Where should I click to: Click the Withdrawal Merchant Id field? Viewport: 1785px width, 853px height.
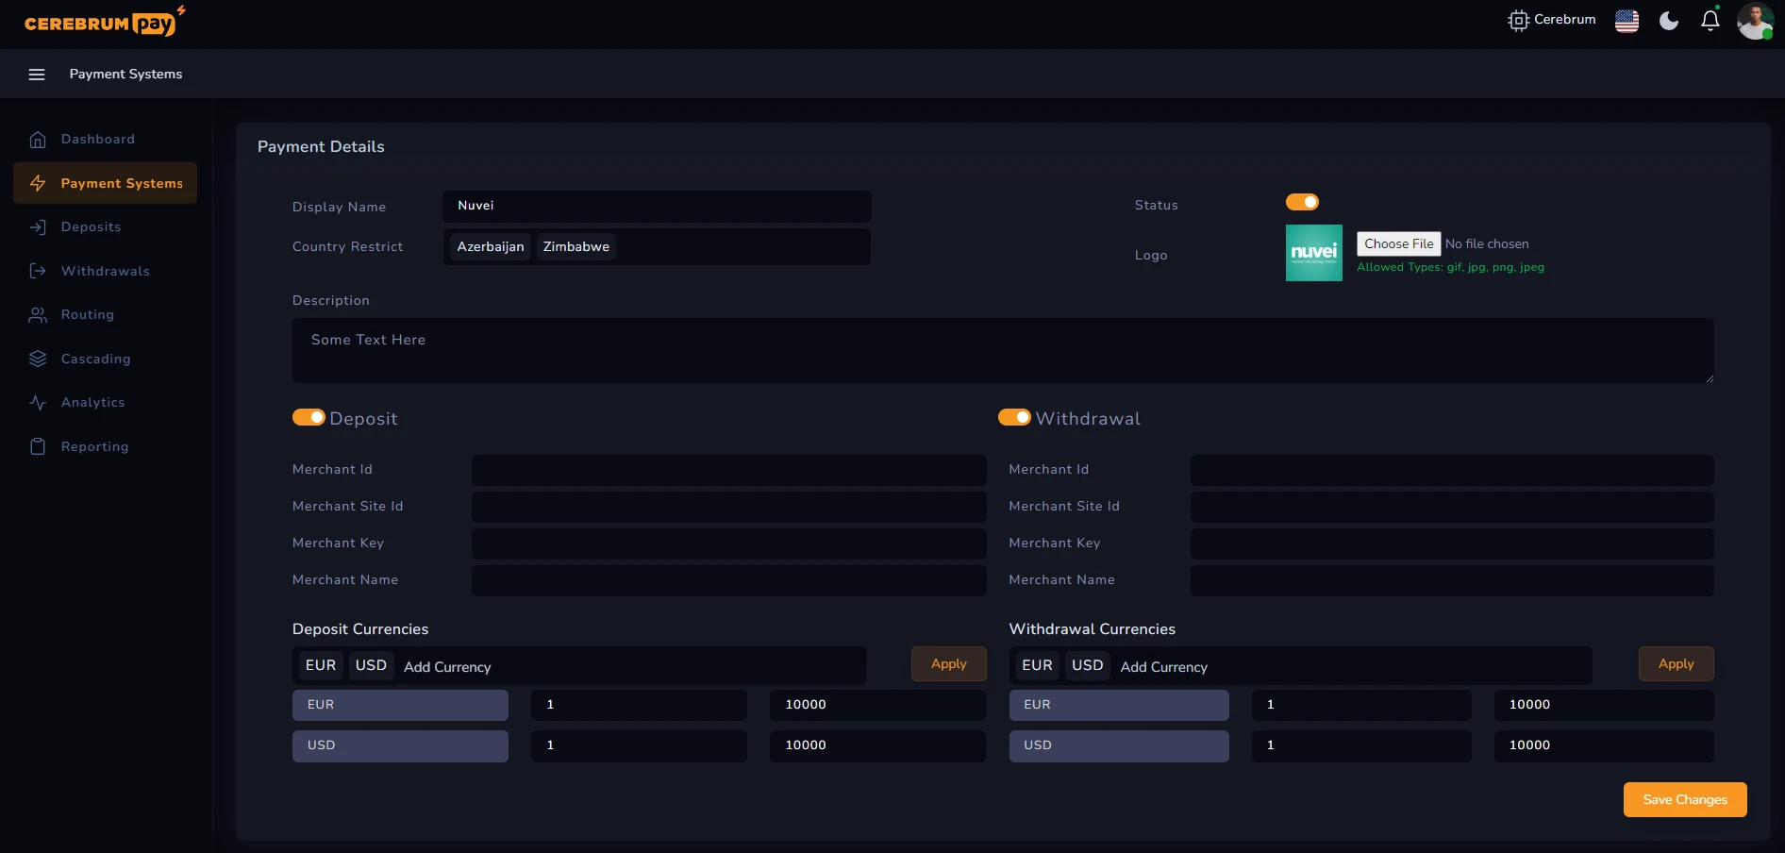1452,470
